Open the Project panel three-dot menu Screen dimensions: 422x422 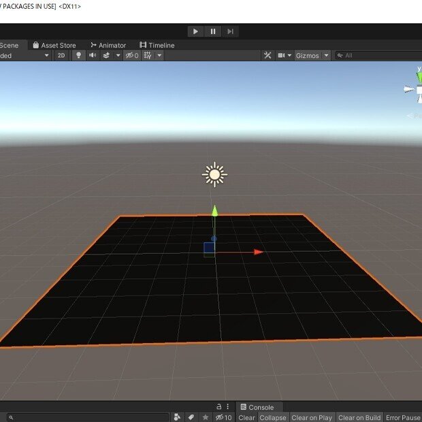228,406
